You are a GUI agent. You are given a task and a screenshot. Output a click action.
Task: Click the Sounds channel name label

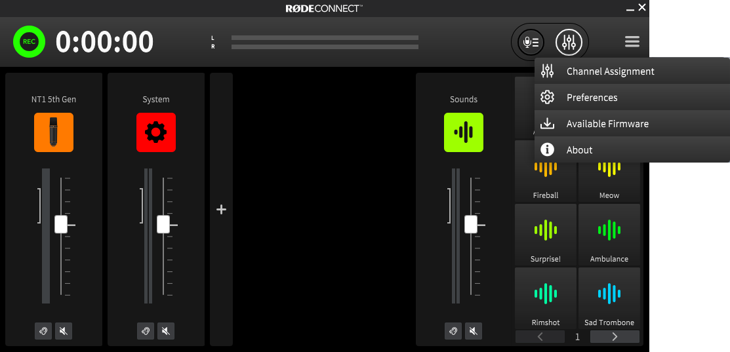[464, 100]
